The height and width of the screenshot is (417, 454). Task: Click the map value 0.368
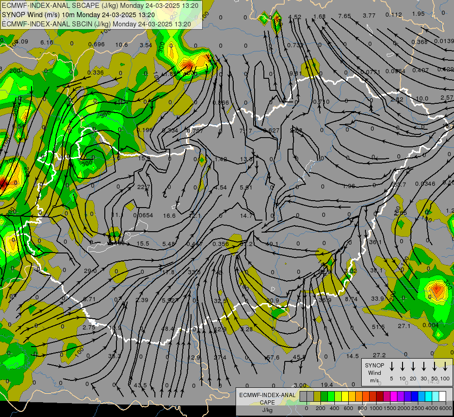[x=419, y=42]
